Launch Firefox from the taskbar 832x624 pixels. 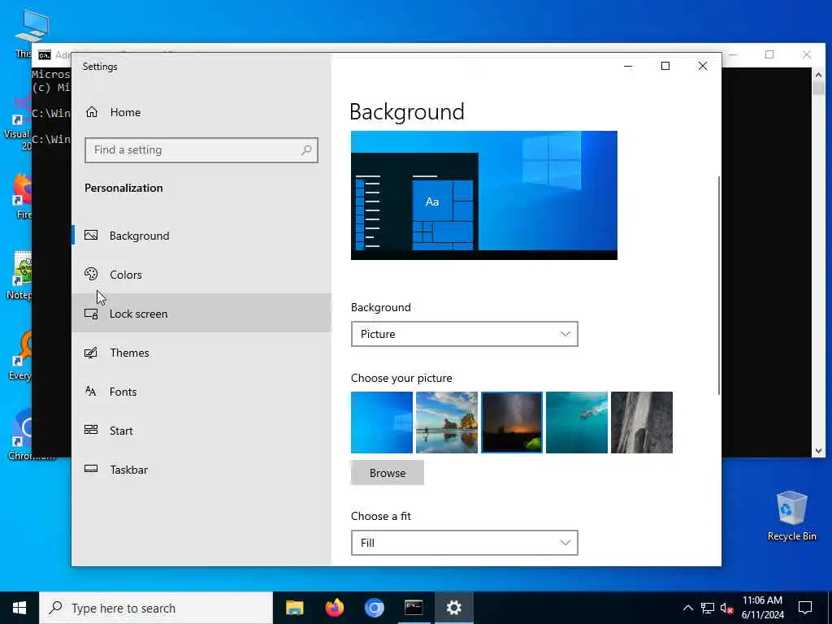pos(334,608)
